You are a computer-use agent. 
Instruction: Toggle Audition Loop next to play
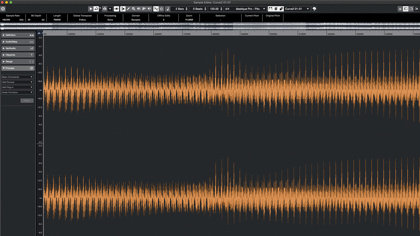click(x=96, y=9)
